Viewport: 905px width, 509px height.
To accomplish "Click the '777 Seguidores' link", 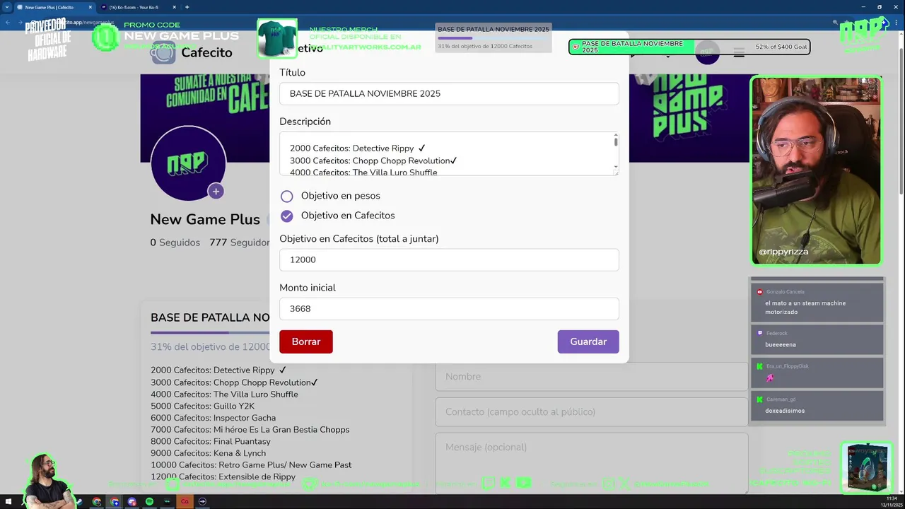I will pos(240,242).
